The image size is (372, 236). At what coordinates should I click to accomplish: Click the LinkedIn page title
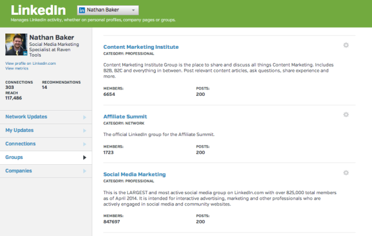click(38, 10)
